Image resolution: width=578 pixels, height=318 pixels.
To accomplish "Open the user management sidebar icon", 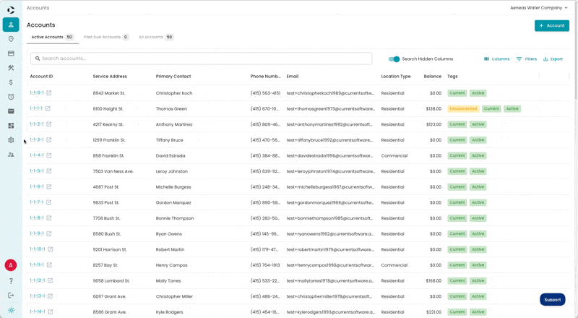I will point(11,155).
